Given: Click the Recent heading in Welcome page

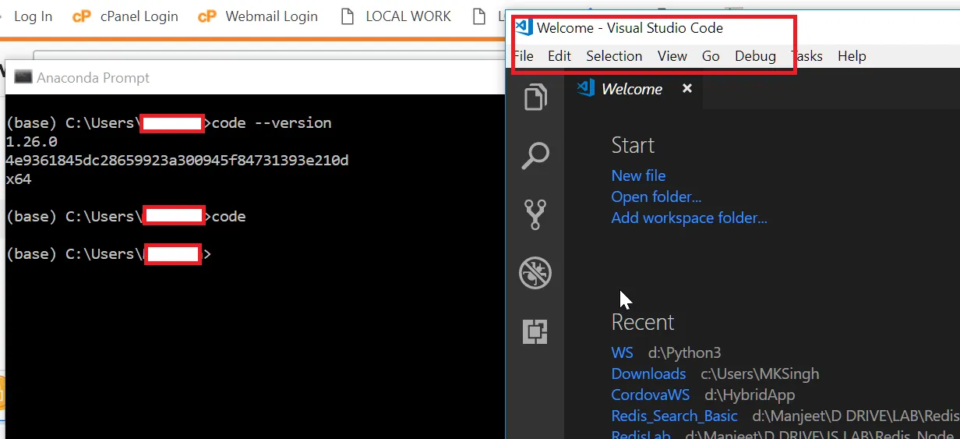Looking at the screenshot, I should point(643,322).
